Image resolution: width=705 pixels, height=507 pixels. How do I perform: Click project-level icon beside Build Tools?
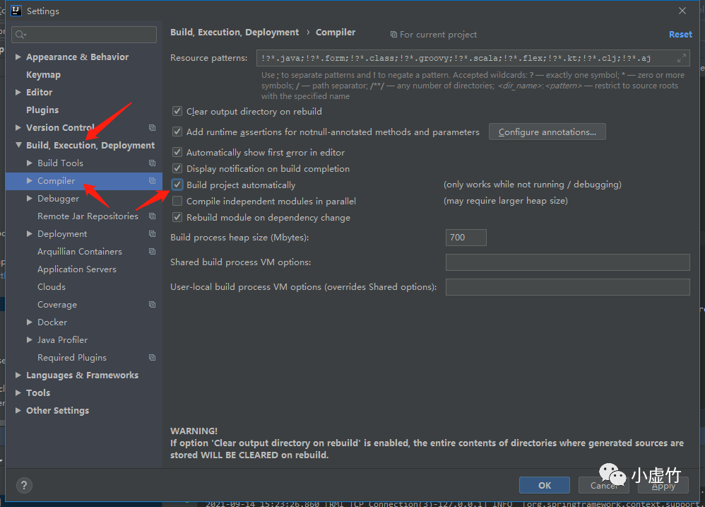click(153, 163)
